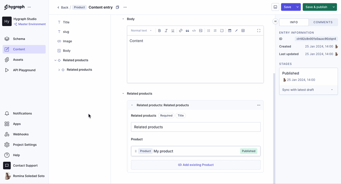Screen dimensions: 341x184
Task: Click the Related products title input field
Action: (x=196, y=127)
